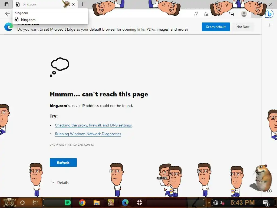Open the Collections icon
Viewport: 277px width, 208px height.
(232, 14)
